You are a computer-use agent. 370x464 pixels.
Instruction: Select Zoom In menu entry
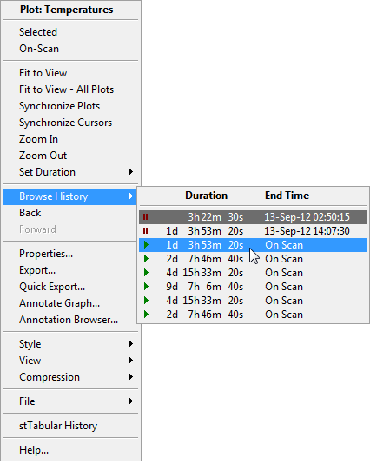pyautogui.click(x=38, y=139)
